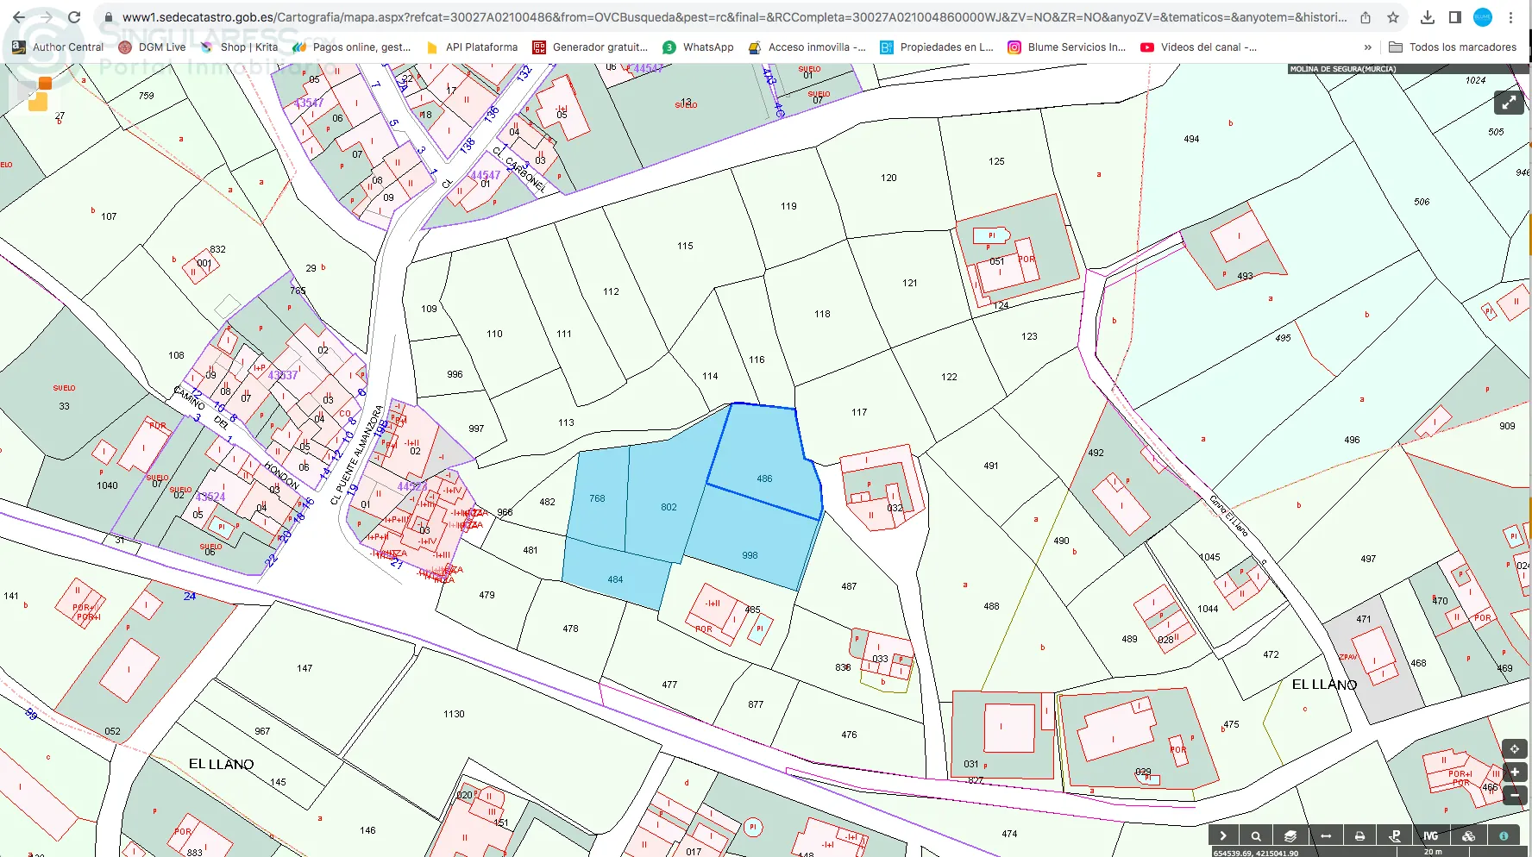This screenshot has width=1532, height=857.
Task: Open the IVG report tool
Action: click(x=1431, y=835)
